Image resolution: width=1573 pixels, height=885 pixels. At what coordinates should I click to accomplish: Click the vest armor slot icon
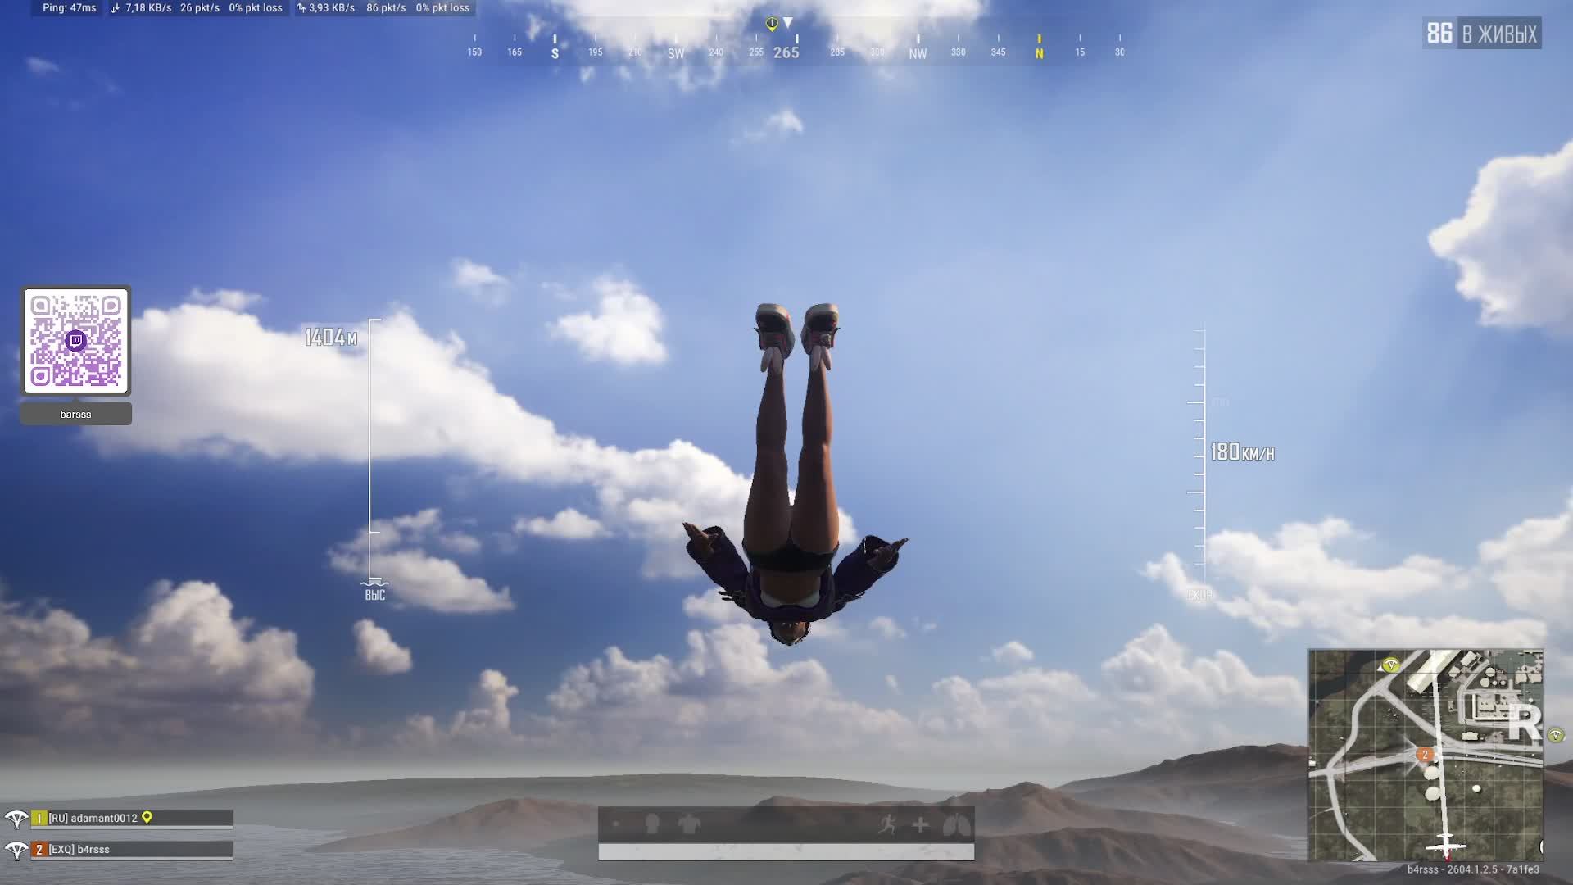[x=689, y=824]
